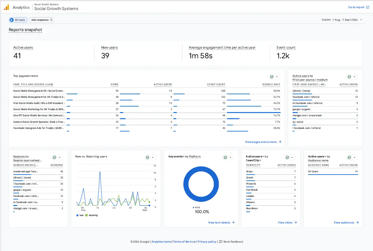
Task: Click the EVENT COUNT column header
Action: (216, 85)
